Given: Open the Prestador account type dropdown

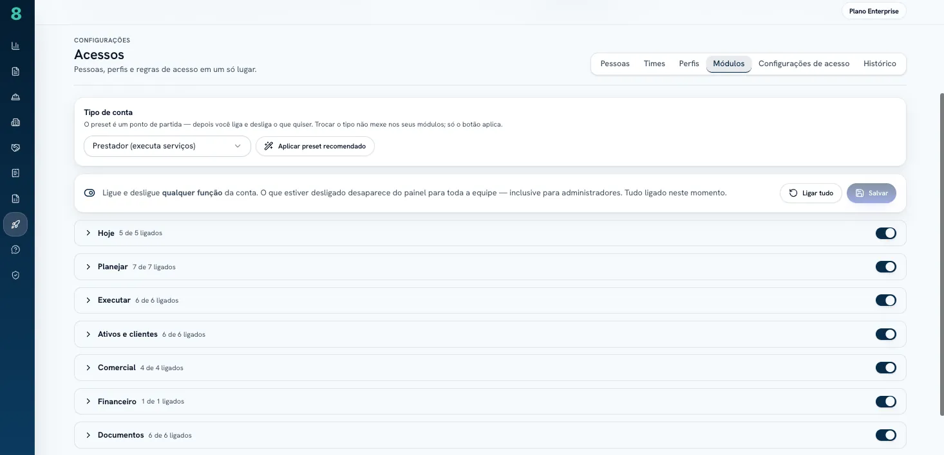Looking at the screenshot, I should pos(167,146).
